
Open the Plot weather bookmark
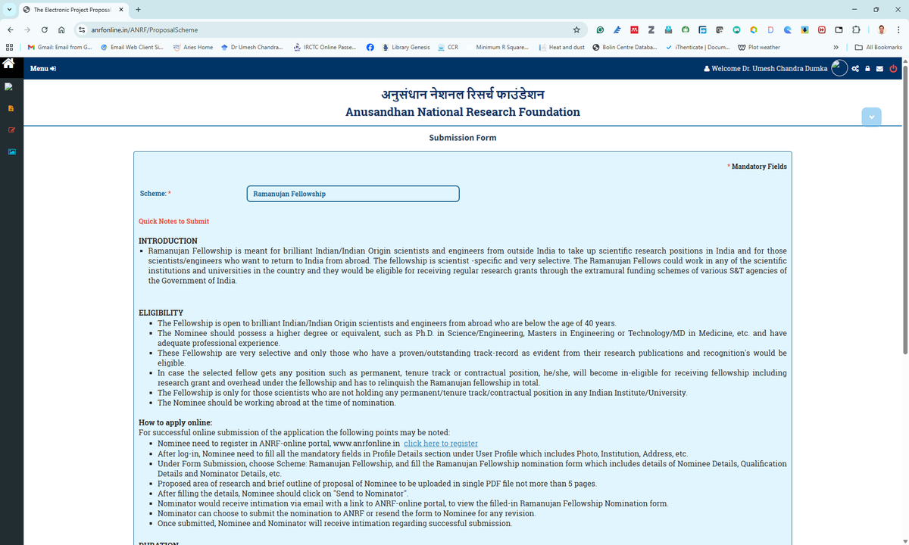pos(759,47)
